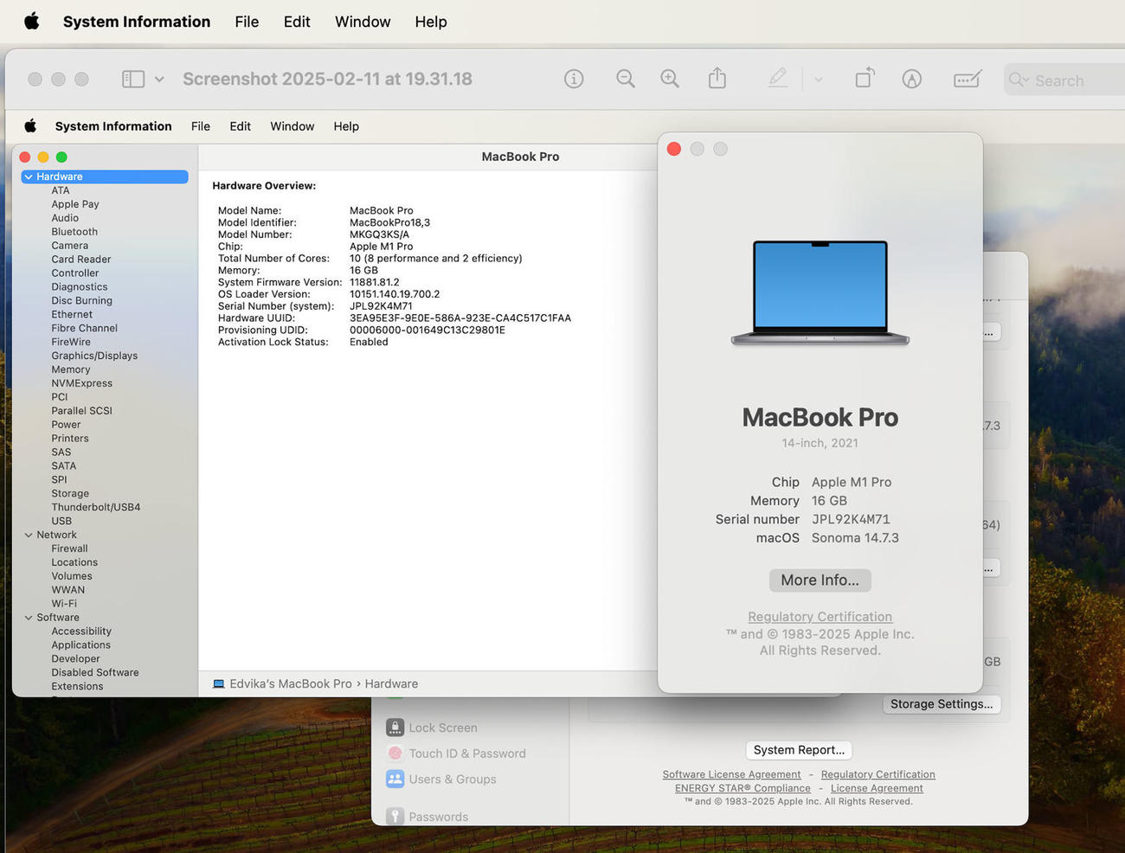Open the Apple menu in the topmost menu bar
1125x853 pixels.
click(32, 22)
